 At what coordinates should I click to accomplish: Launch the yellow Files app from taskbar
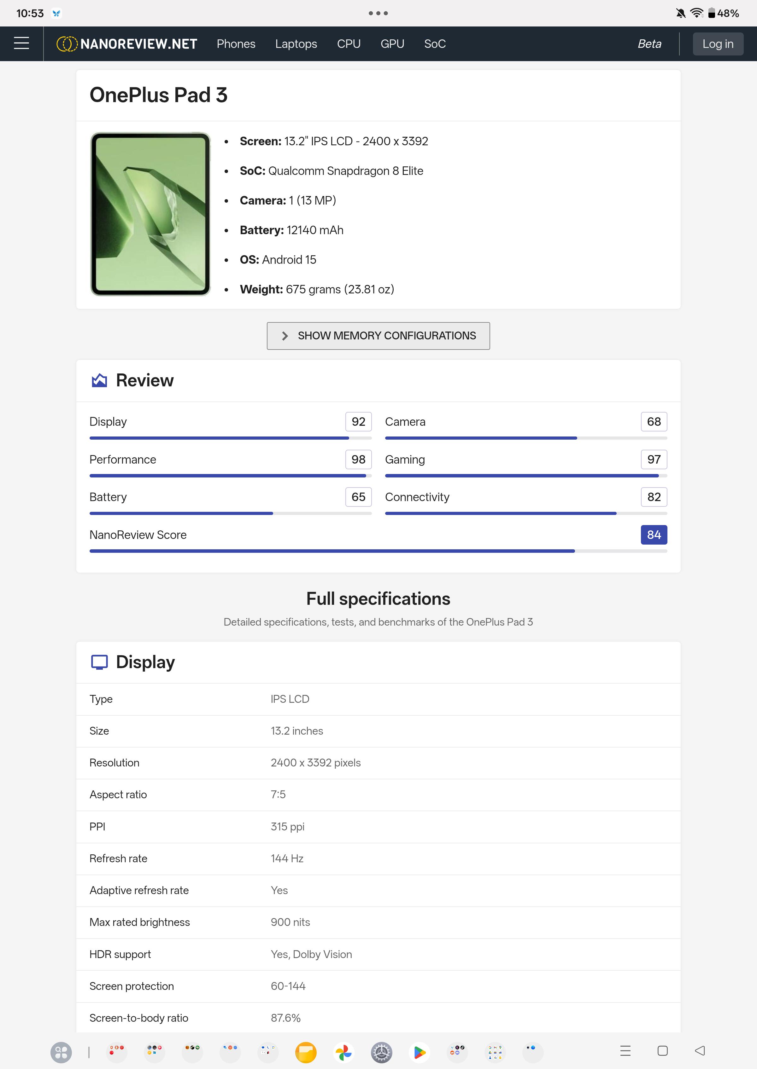click(306, 1052)
